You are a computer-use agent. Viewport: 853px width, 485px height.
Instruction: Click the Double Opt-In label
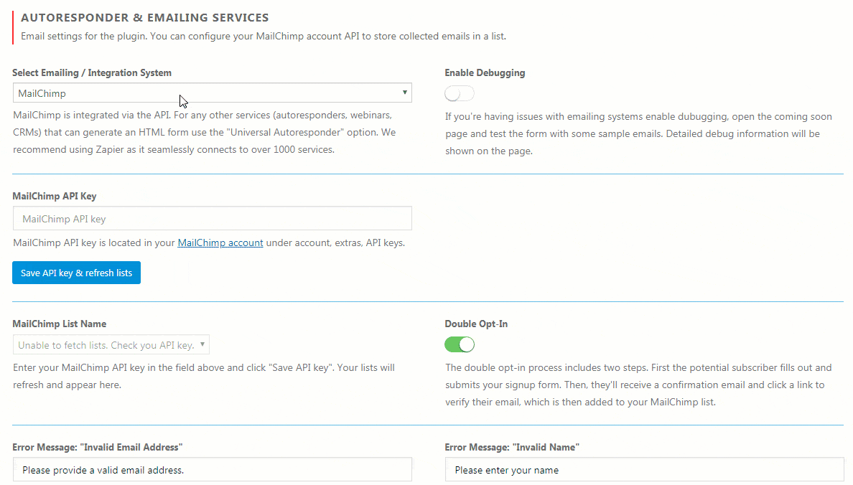point(476,324)
